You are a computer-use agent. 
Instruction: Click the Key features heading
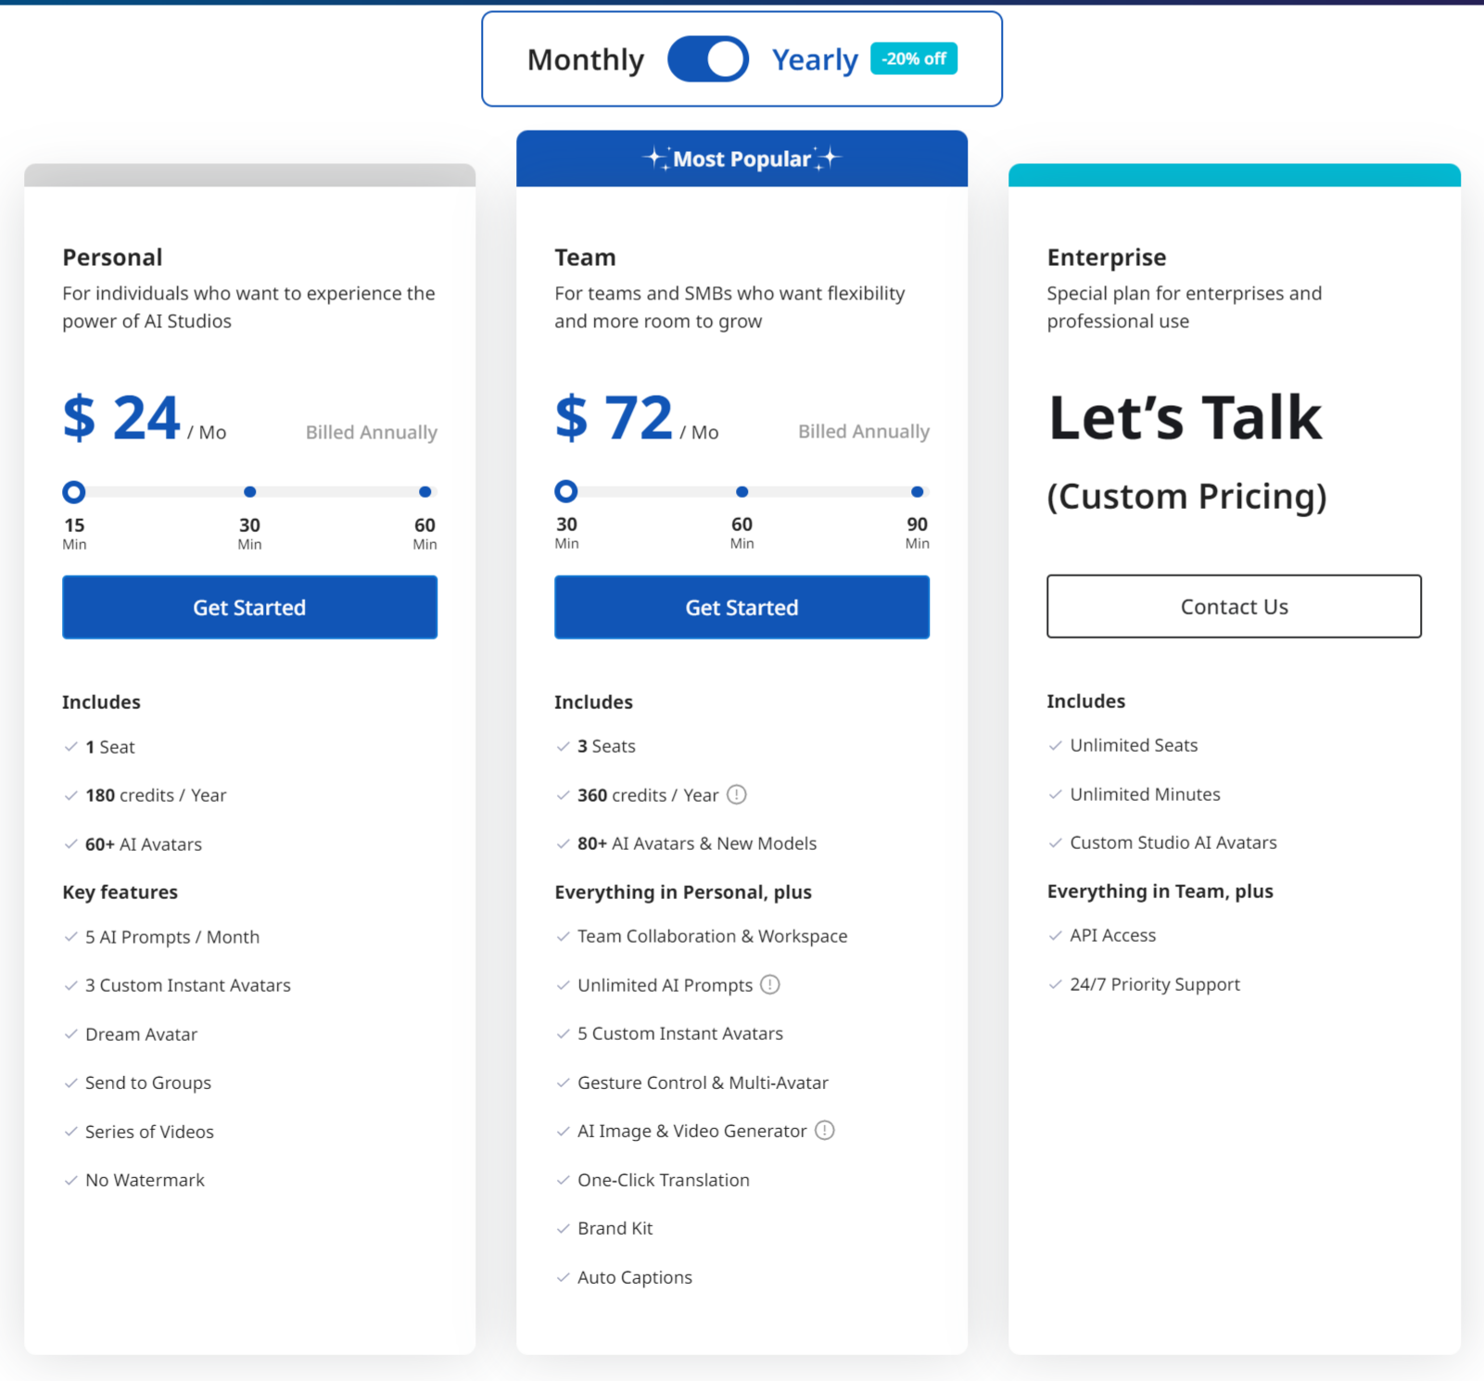(x=120, y=892)
